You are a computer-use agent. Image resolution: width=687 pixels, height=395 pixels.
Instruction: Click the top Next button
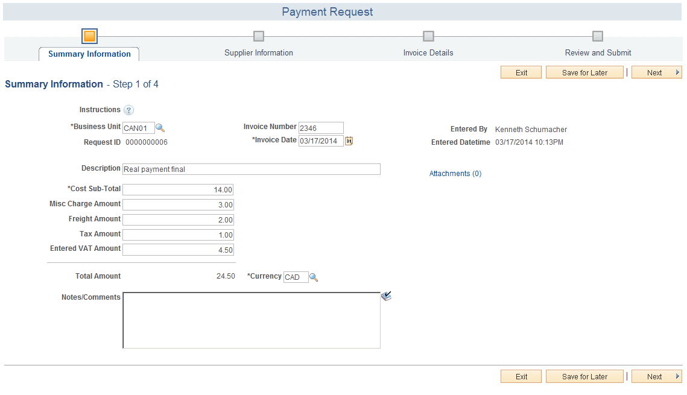pos(656,72)
